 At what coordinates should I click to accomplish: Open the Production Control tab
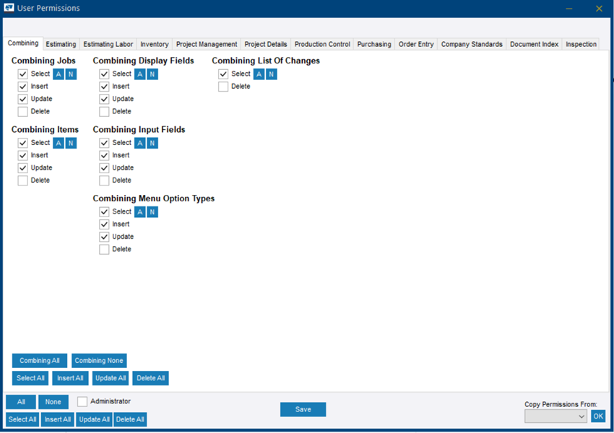pos(322,44)
